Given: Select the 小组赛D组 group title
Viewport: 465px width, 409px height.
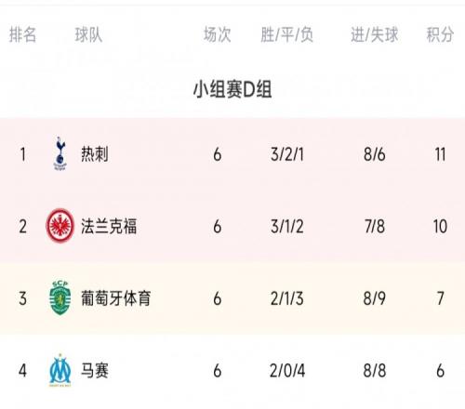Looking at the screenshot, I should click(232, 89).
